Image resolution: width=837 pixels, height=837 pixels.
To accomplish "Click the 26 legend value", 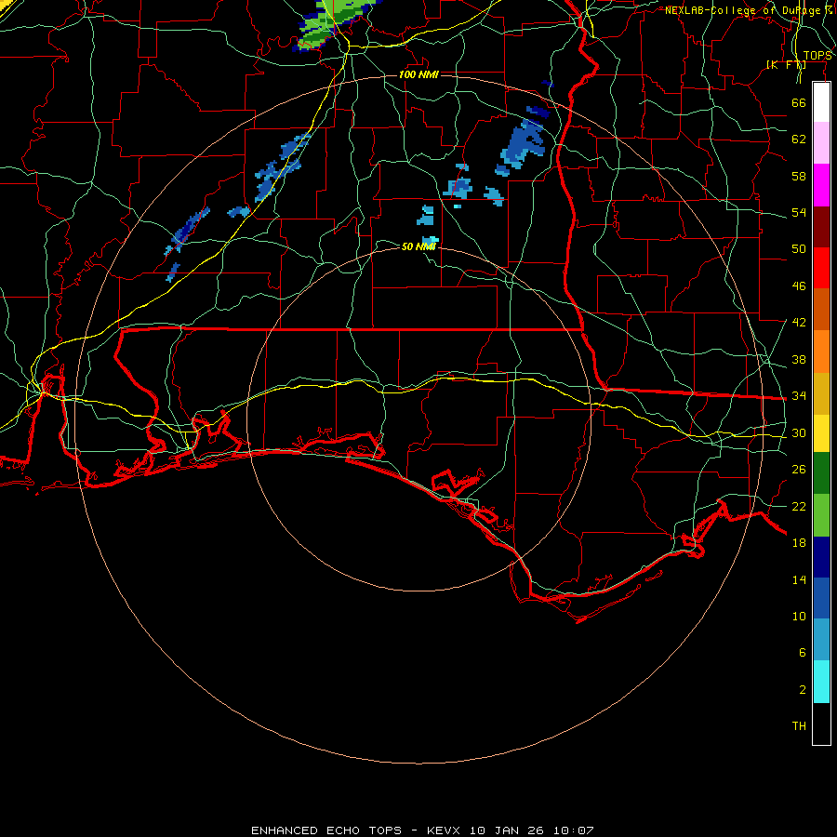I will (x=799, y=470).
